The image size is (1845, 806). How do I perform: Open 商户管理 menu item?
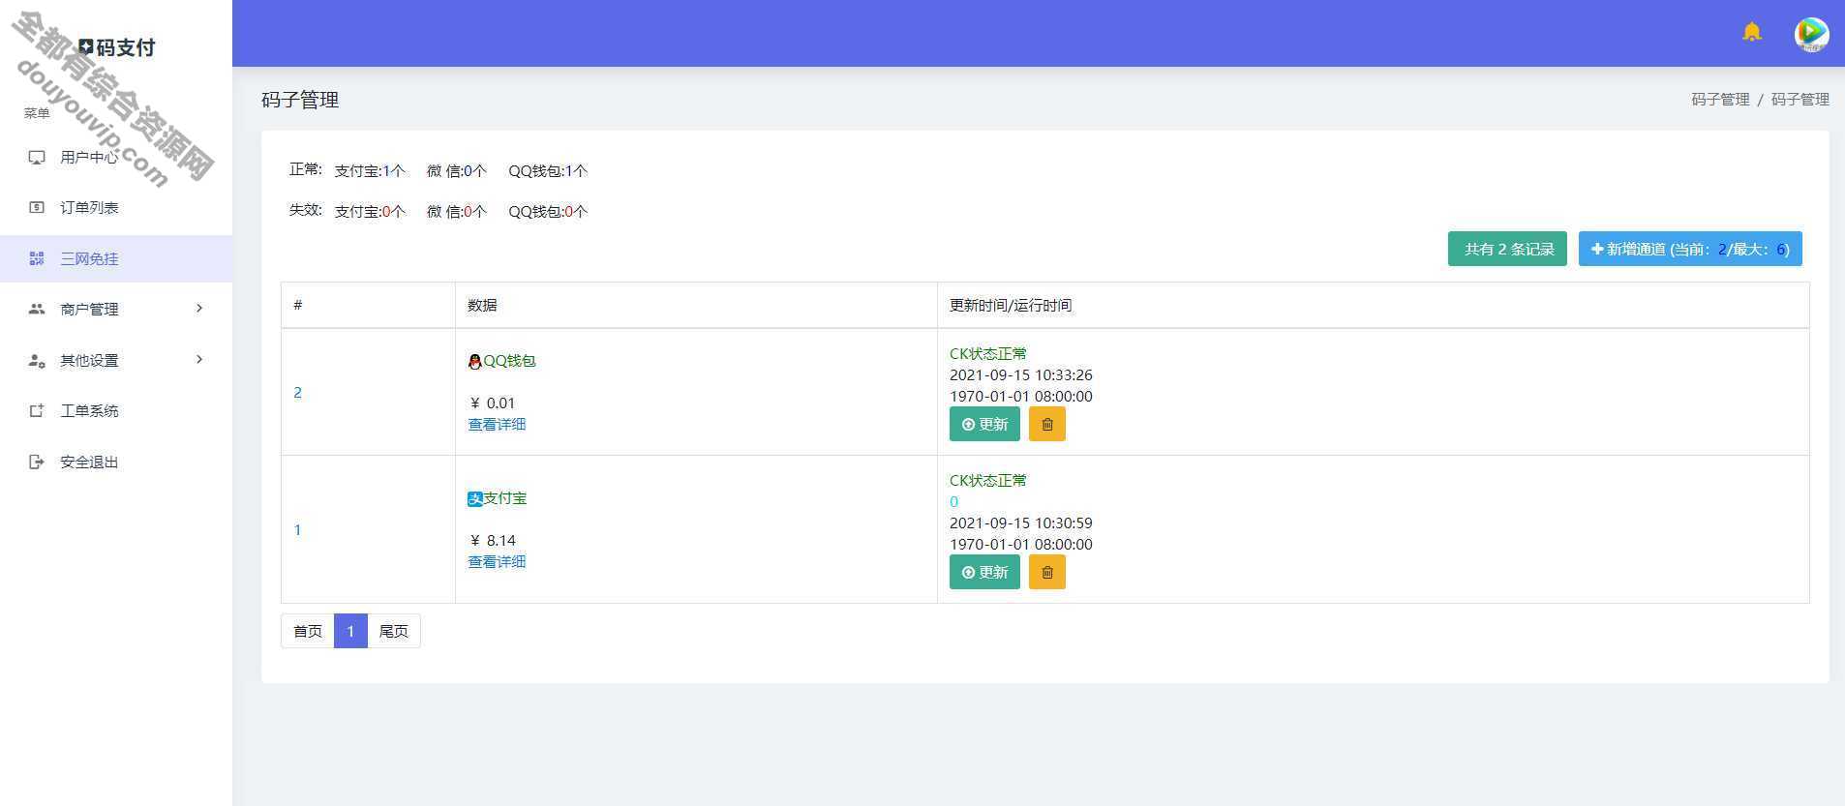coord(116,309)
